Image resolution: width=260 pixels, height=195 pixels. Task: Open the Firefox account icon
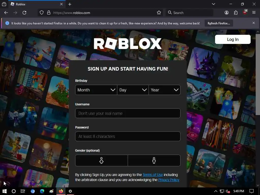pyautogui.click(x=226, y=13)
